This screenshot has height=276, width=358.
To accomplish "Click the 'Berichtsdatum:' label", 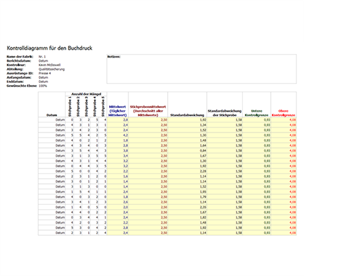I will [19, 61].
